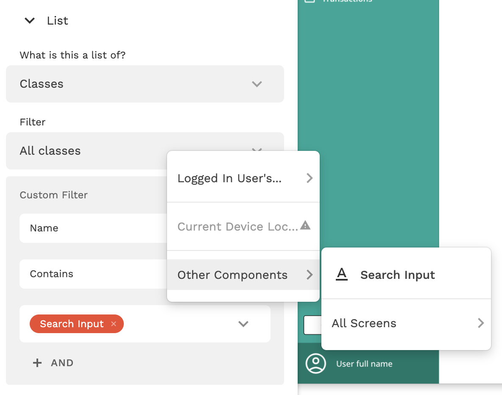Click the Logged In User's arrow
502x395 pixels.
pyautogui.click(x=310, y=178)
